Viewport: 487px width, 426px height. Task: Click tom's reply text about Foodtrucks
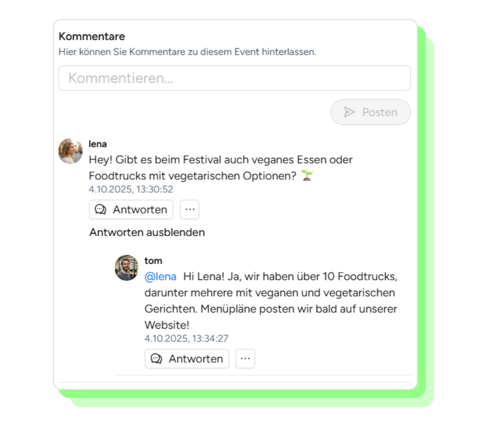click(x=270, y=301)
